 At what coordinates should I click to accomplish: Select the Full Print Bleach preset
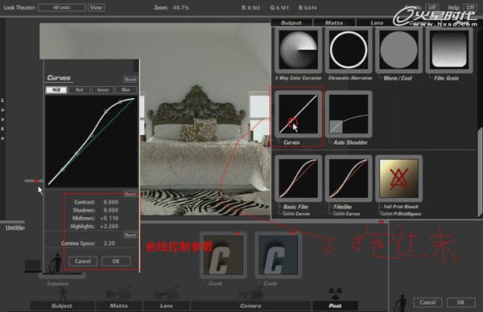(x=399, y=179)
